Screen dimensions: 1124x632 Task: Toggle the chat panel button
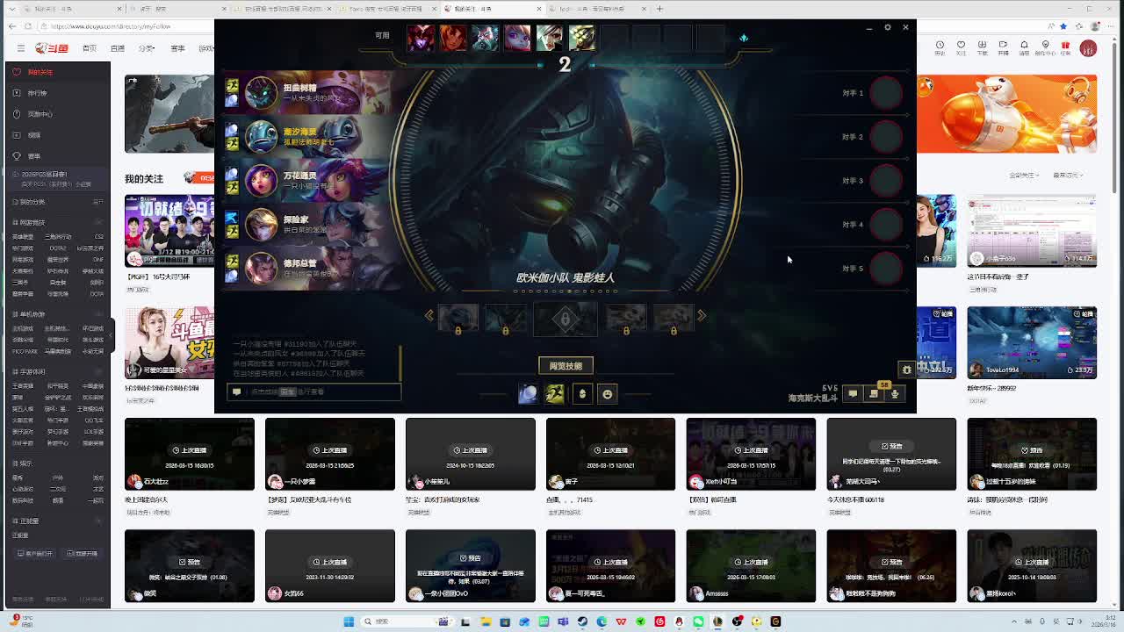tap(852, 394)
